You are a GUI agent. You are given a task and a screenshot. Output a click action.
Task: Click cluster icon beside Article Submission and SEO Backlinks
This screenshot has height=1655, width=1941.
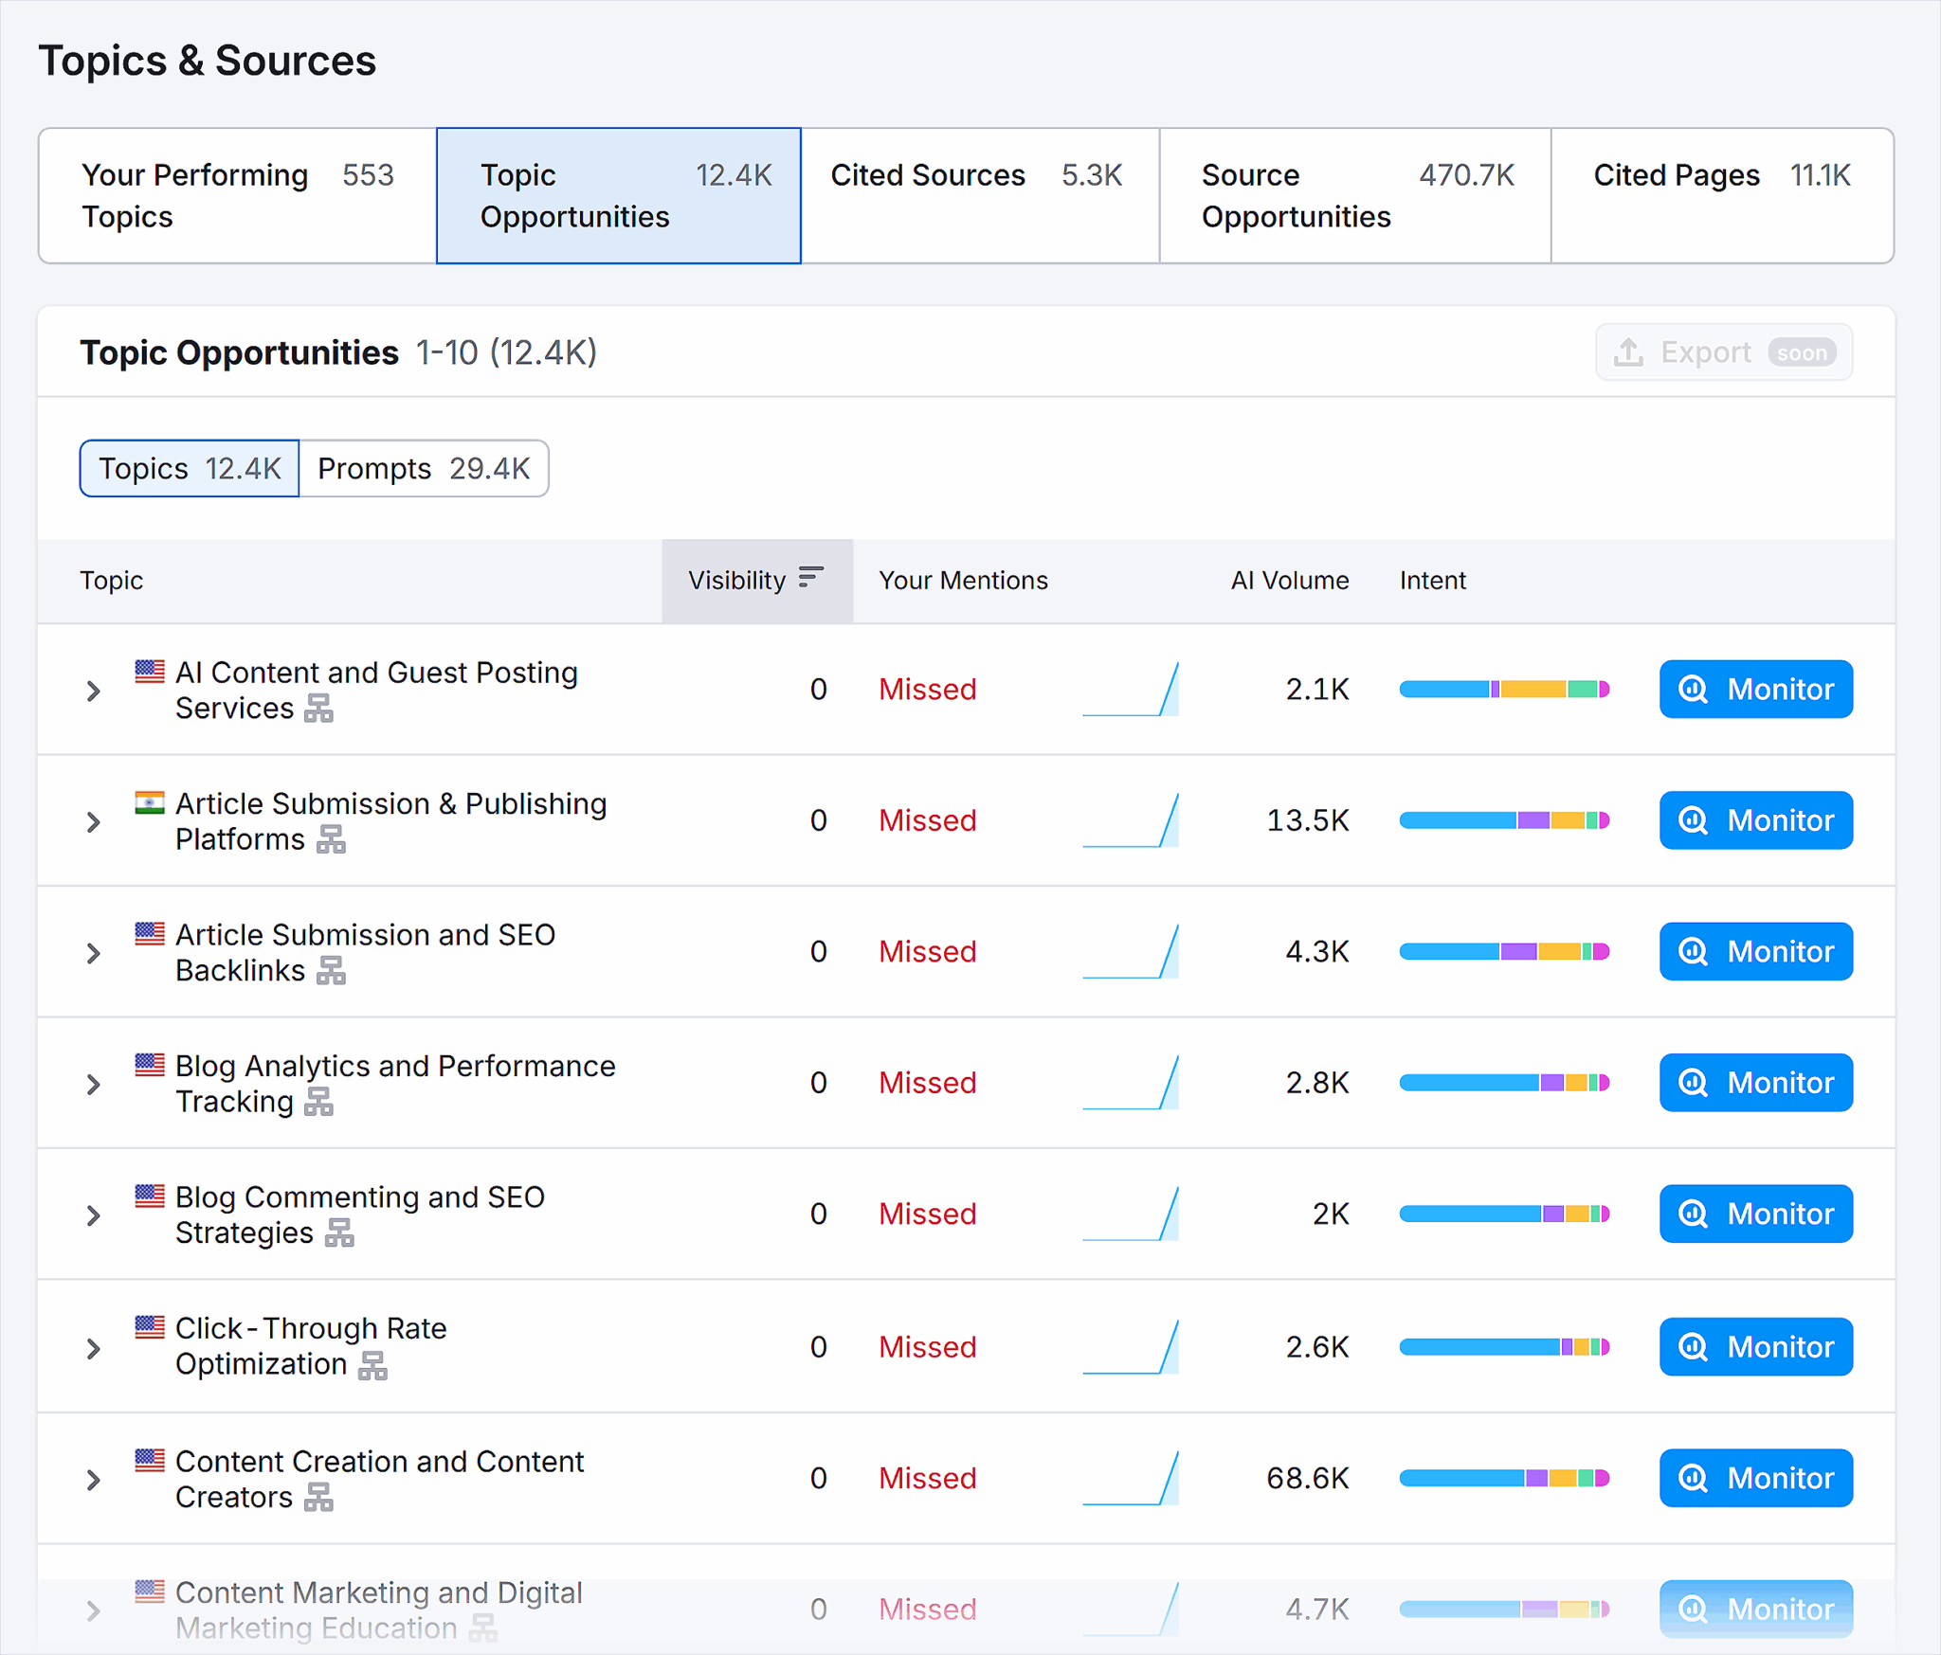(x=331, y=970)
